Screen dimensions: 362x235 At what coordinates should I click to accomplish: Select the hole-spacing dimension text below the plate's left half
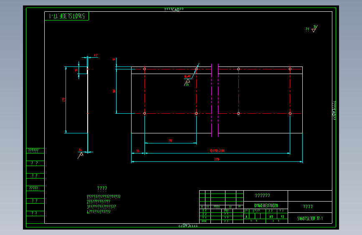coord(170,140)
